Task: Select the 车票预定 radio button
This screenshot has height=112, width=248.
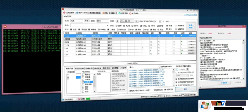Action: (176, 29)
